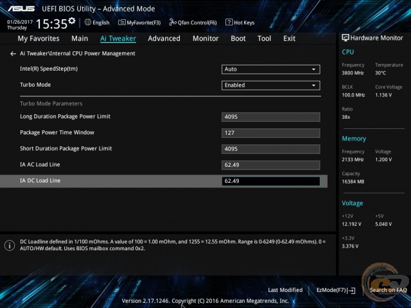This screenshot has width=411, height=308.
Task: Click the +12V reading 12.192 V
Action: pos(351,225)
